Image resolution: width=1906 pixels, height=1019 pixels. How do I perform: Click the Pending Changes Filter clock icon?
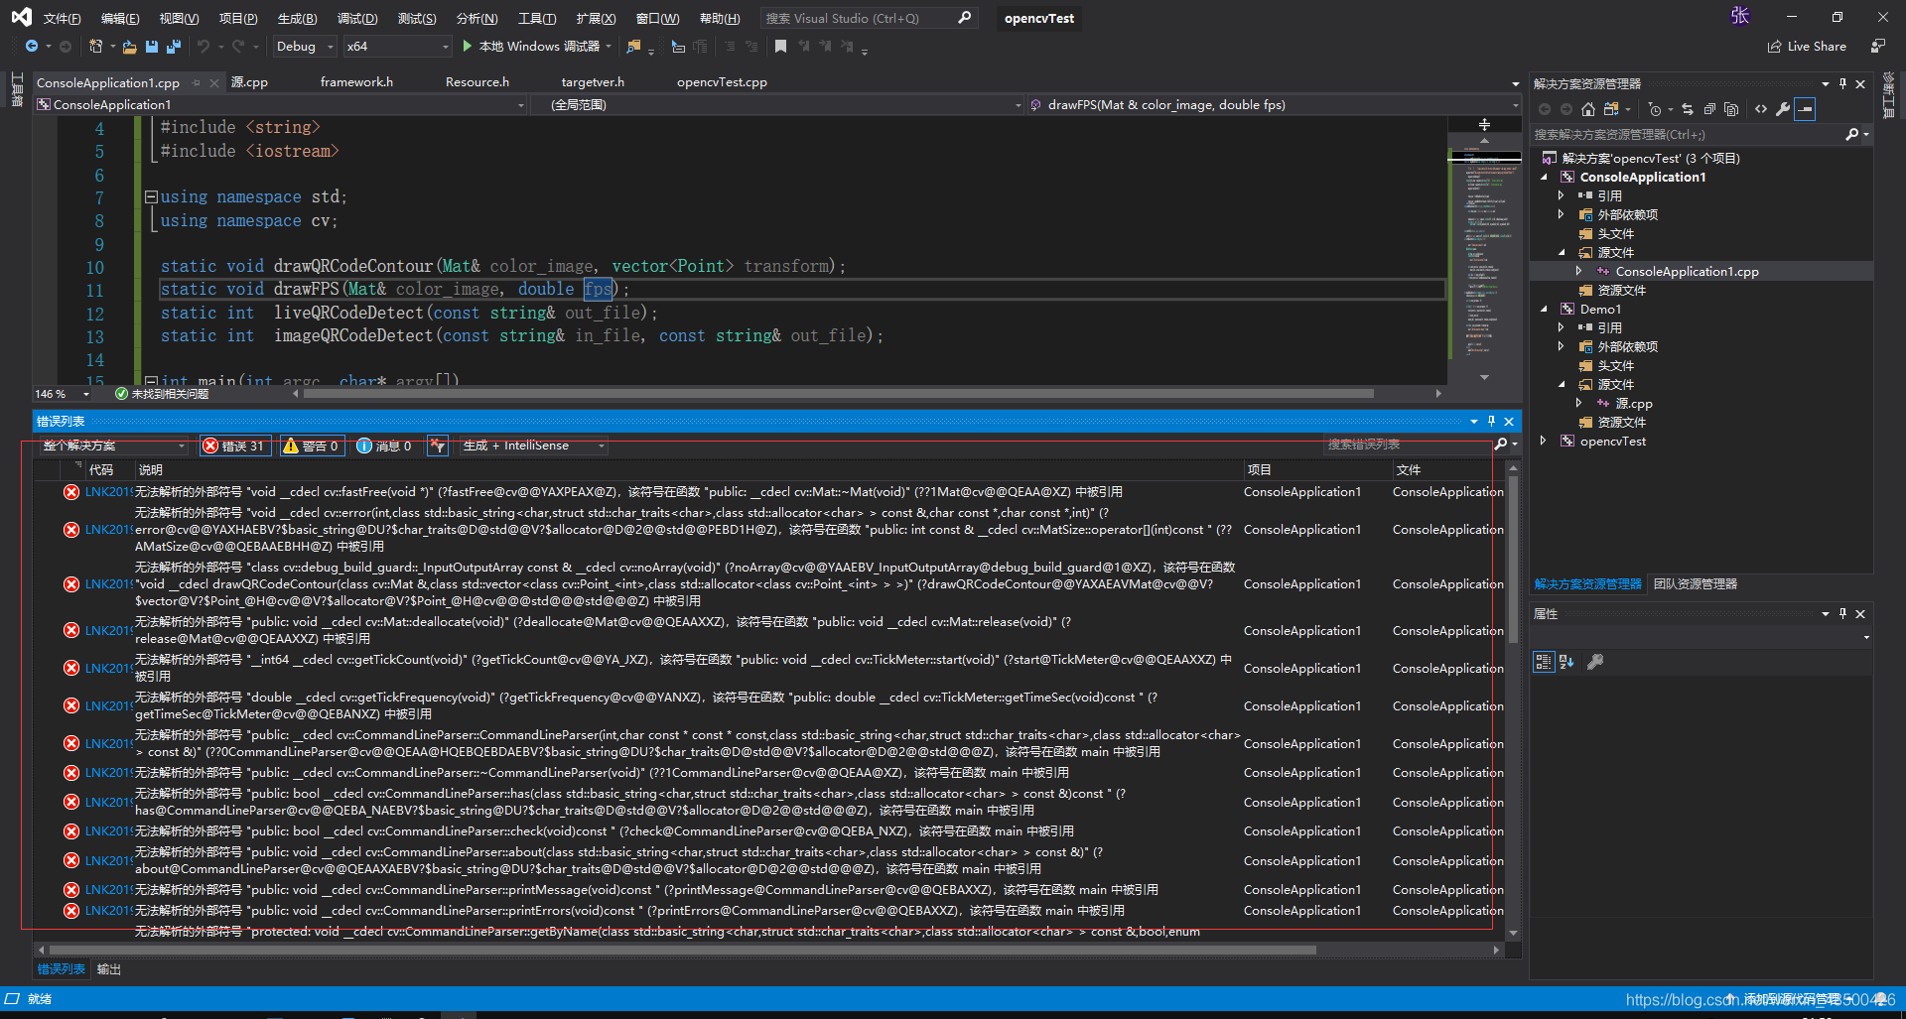click(x=1654, y=109)
